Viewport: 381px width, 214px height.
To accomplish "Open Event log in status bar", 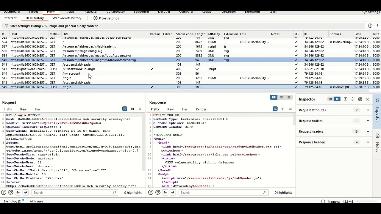I will click(13, 202).
